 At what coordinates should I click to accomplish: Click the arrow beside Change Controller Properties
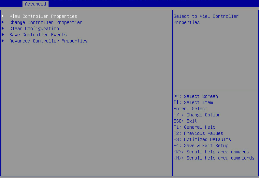pos(3,22)
